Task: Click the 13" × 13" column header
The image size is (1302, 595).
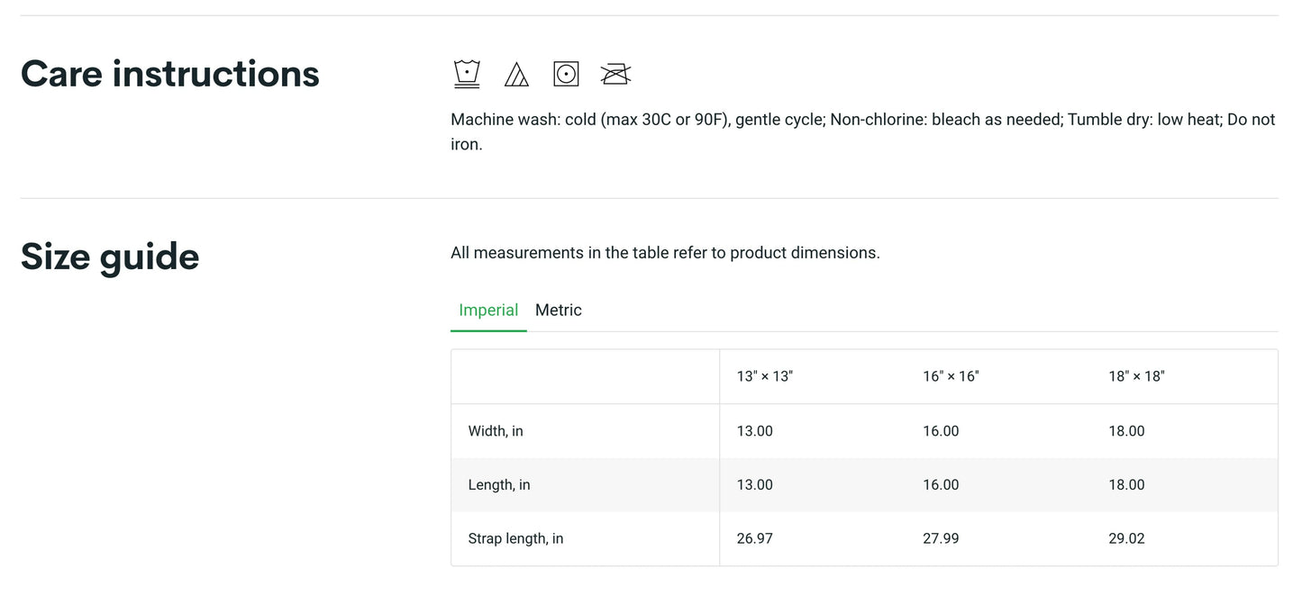Action: pyautogui.click(x=764, y=376)
